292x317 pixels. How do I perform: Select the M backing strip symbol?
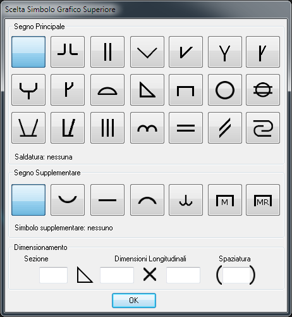225,200
